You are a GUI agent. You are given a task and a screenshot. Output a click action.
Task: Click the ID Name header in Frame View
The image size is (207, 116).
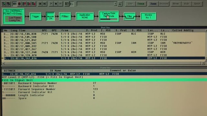point(55,71)
